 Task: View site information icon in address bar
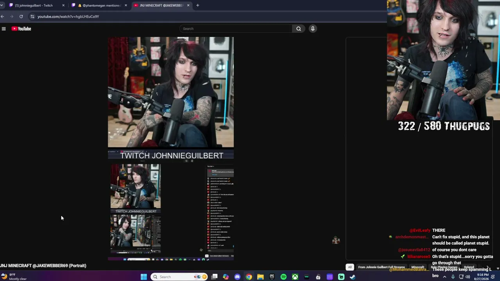[32, 16]
